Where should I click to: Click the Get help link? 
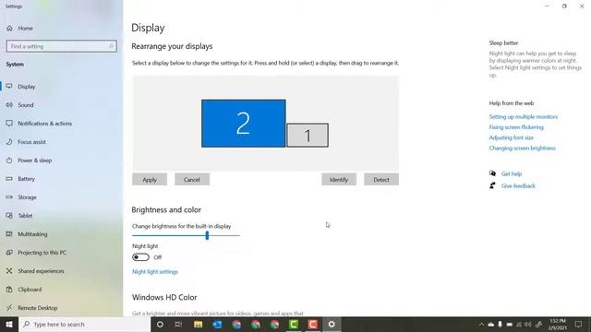[x=512, y=174]
